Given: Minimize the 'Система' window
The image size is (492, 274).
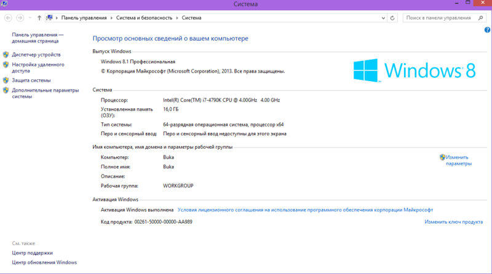Looking at the screenshot, I should (x=456, y=3).
